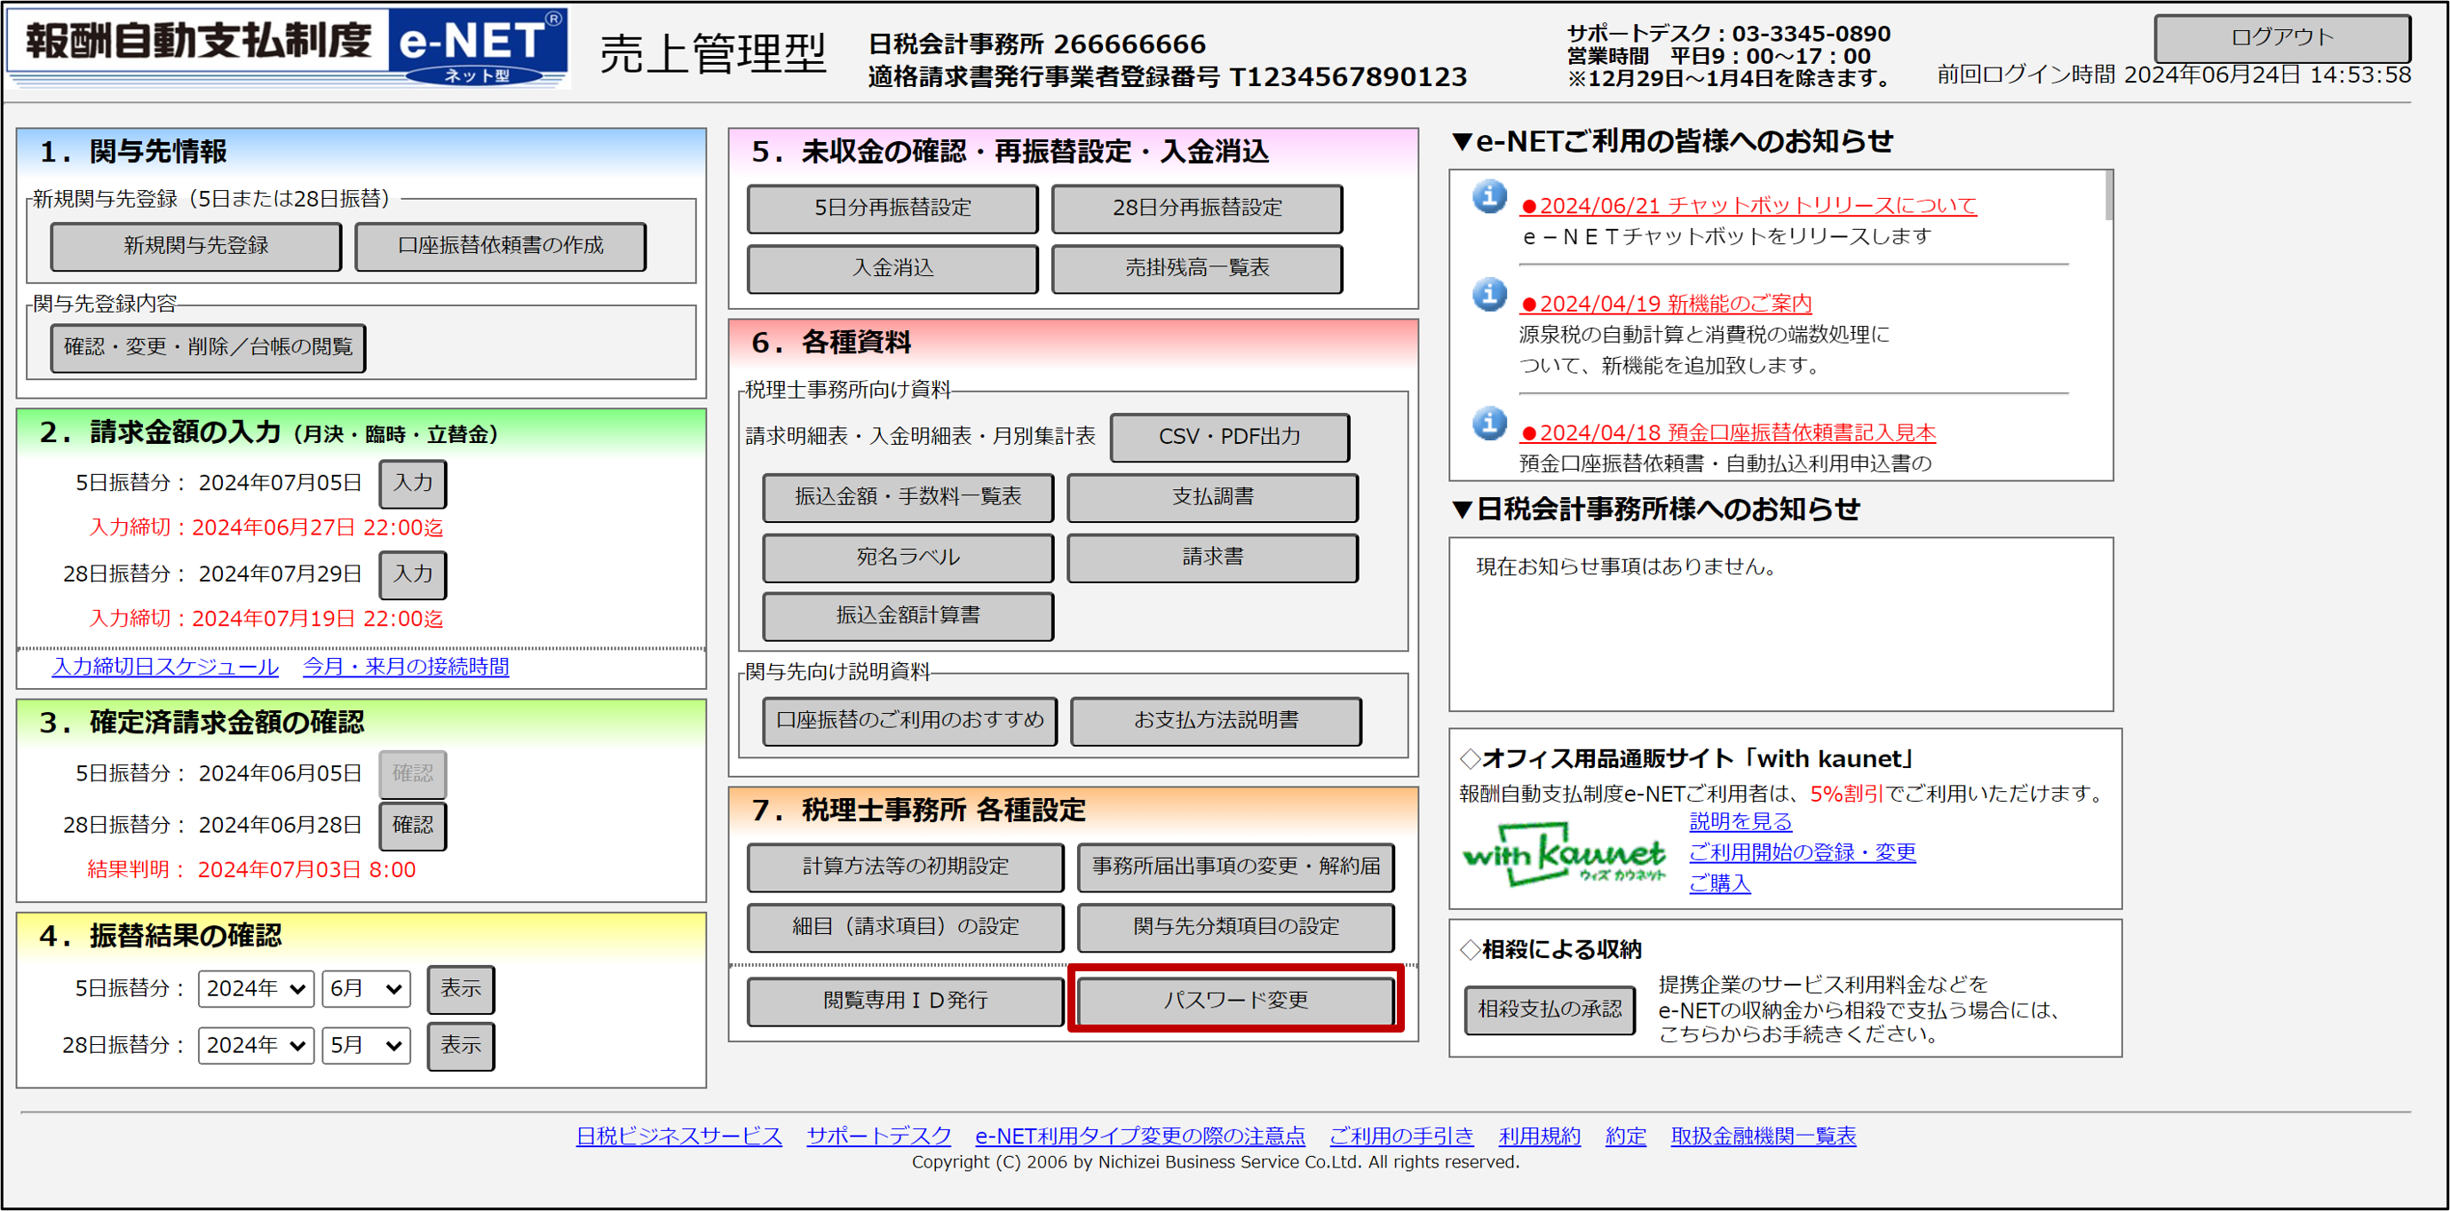Open 新規関与先登録 button
The height and width of the screenshot is (1211, 2450).
coord(196,246)
